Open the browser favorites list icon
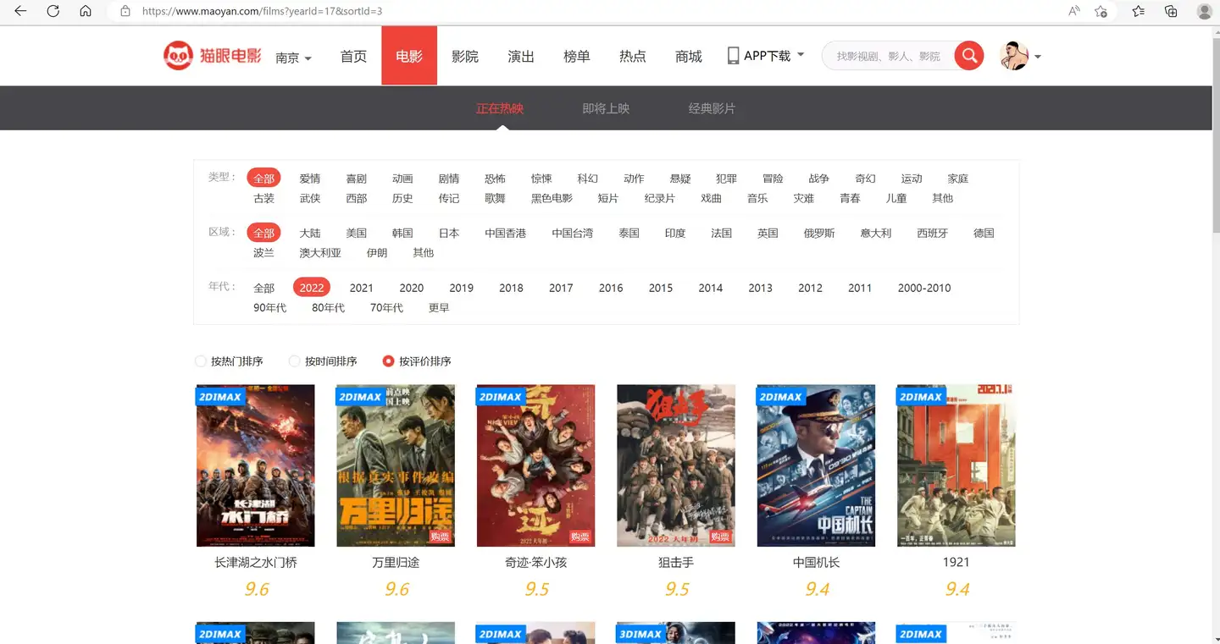The image size is (1220, 644). 1138,11
